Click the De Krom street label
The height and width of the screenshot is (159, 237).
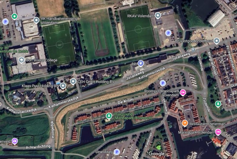tap(126, 101)
